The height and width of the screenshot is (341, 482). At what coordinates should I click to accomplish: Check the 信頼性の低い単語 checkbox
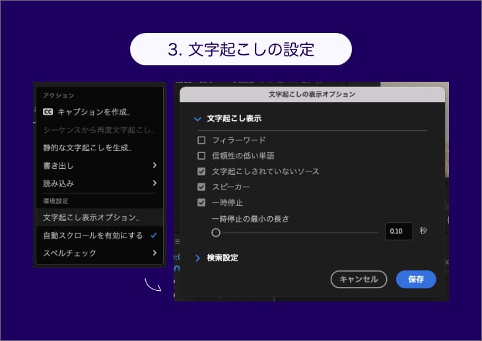pos(201,156)
